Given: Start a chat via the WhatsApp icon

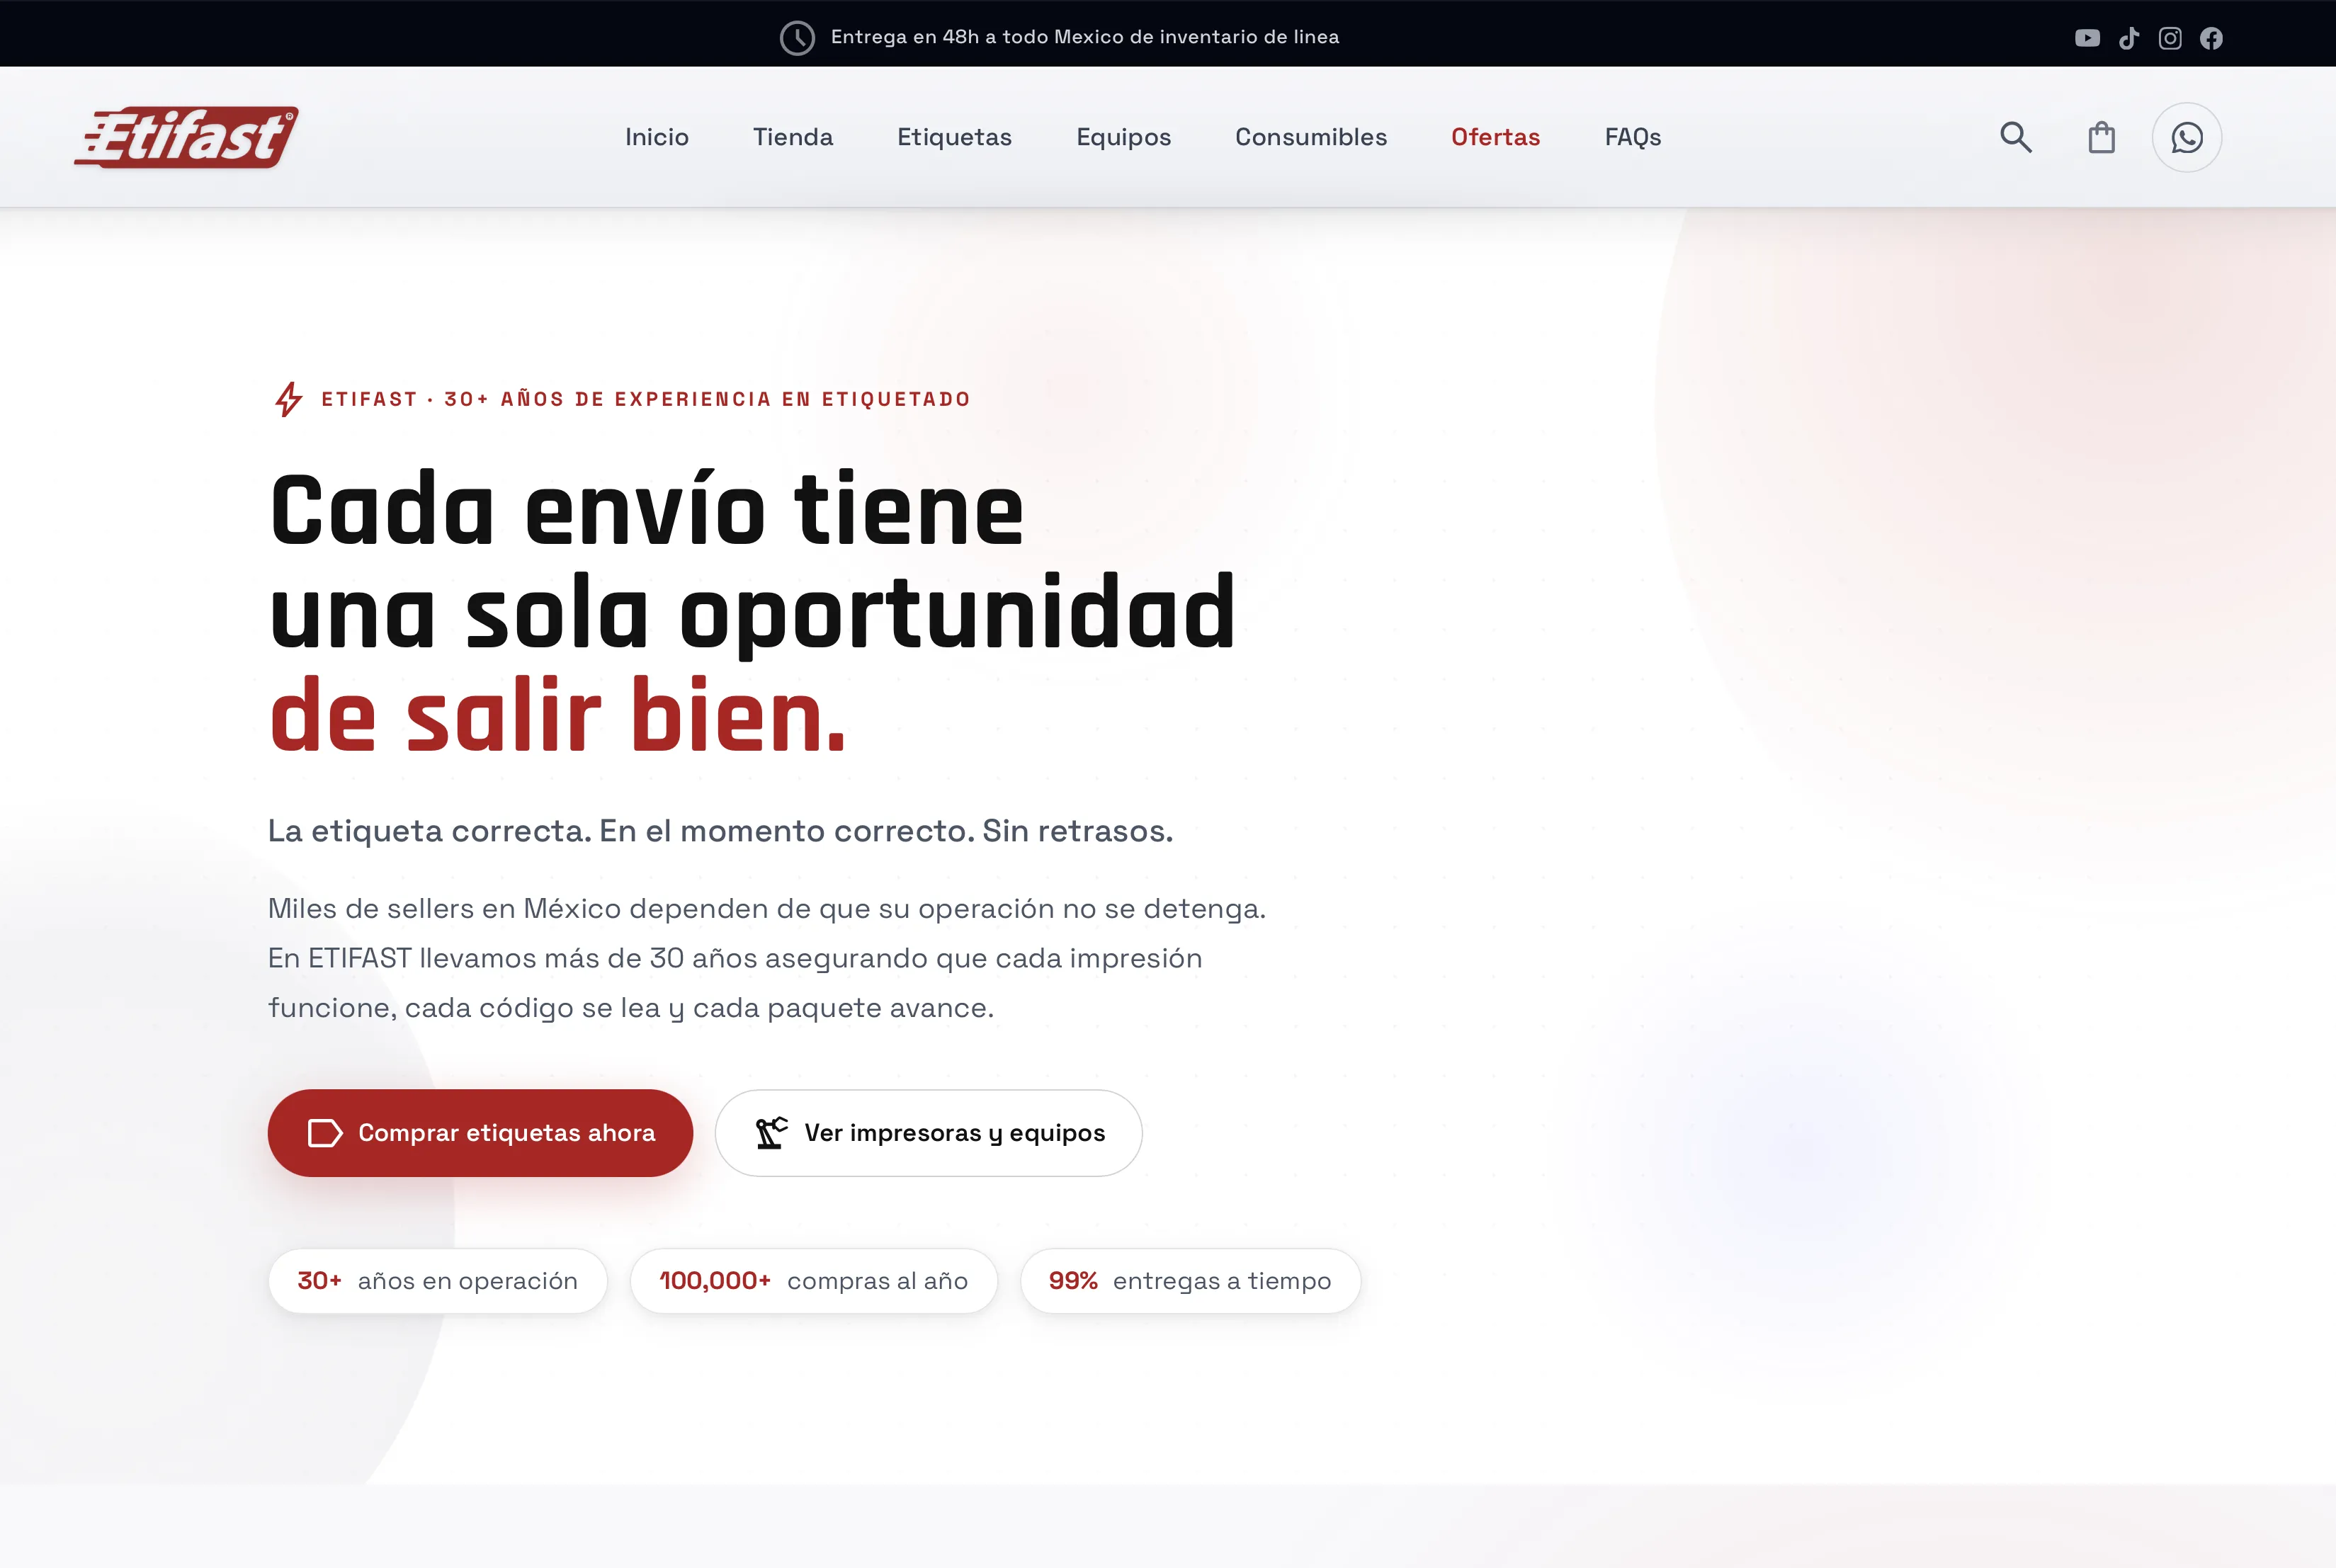Looking at the screenshot, I should (x=2187, y=137).
